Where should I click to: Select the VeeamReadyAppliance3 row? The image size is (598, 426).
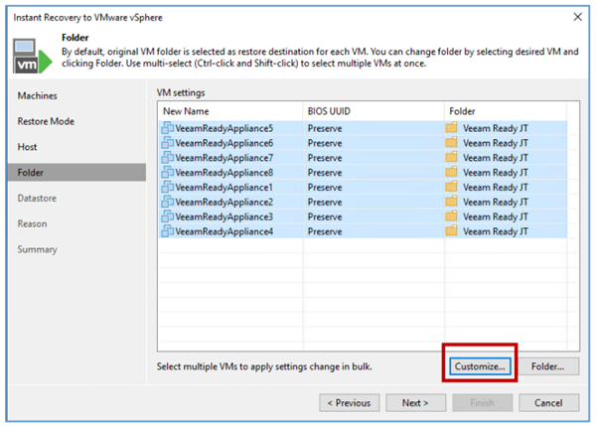coord(363,216)
